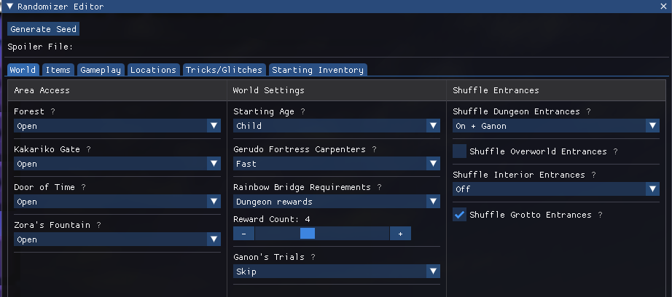Image resolution: width=672 pixels, height=297 pixels.
Task: Click the Generate Seed button
Action: tap(43, 29)
